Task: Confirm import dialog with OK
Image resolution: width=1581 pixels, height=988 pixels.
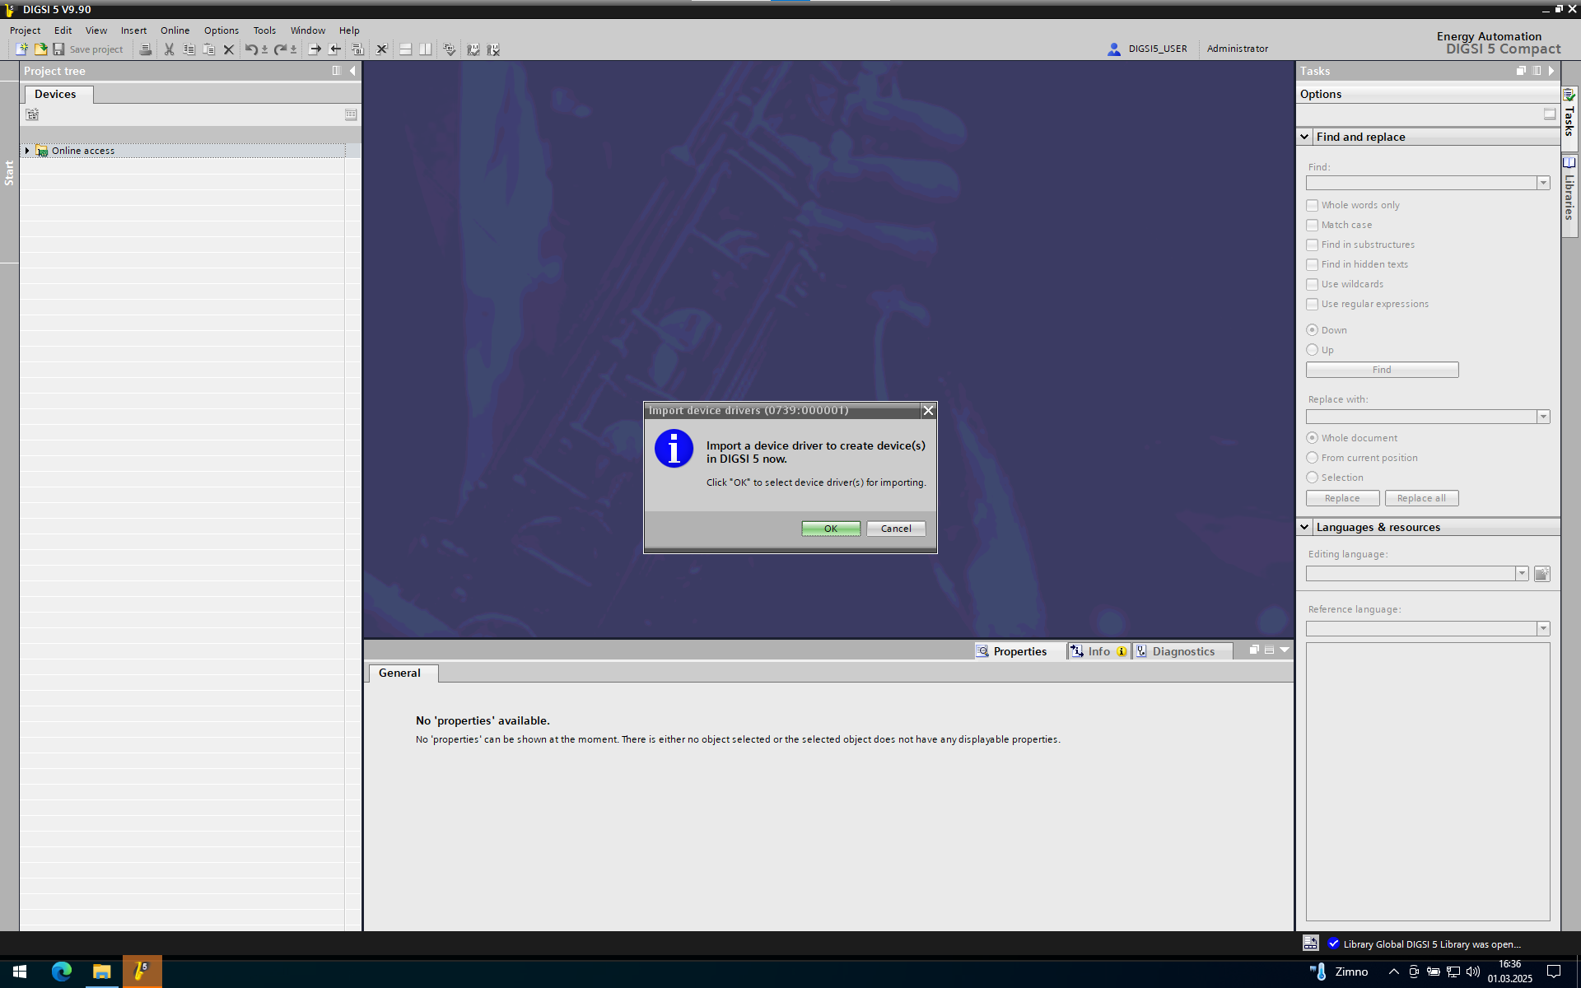Action: tap(831, 529)
